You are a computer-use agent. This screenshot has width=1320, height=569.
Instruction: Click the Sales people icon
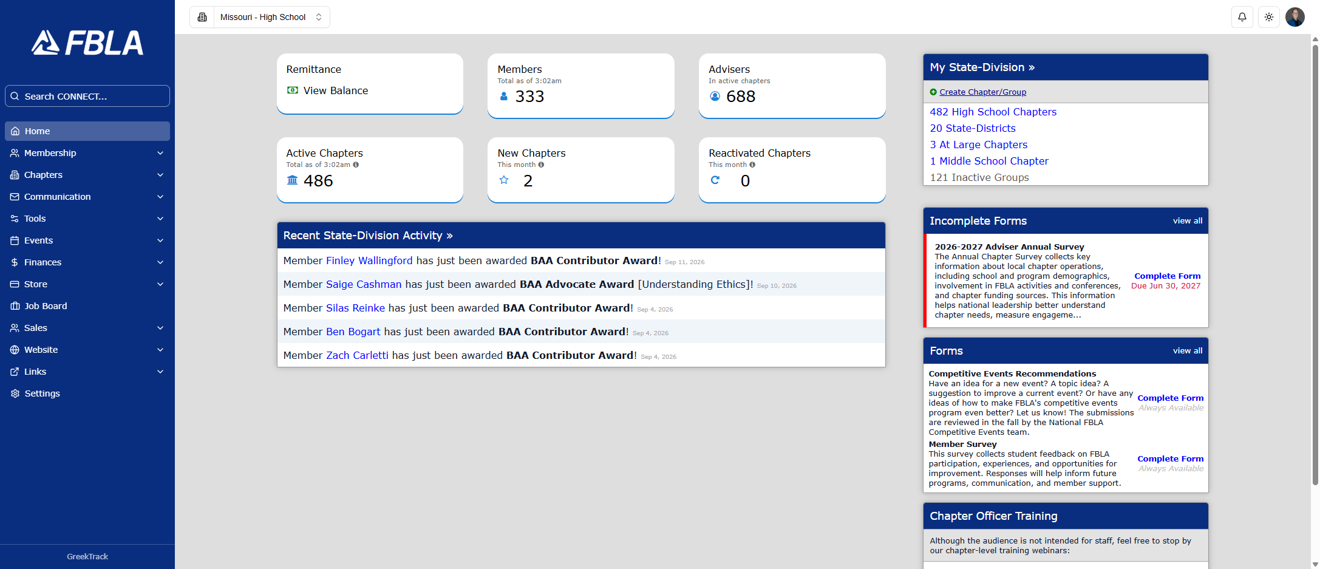[15, 328]
